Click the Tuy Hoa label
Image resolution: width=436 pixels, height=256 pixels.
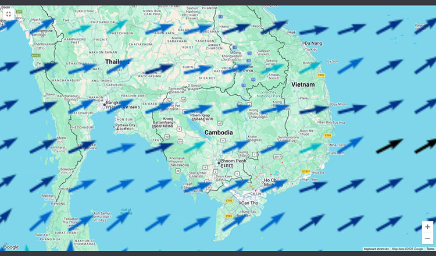point(339,122)
